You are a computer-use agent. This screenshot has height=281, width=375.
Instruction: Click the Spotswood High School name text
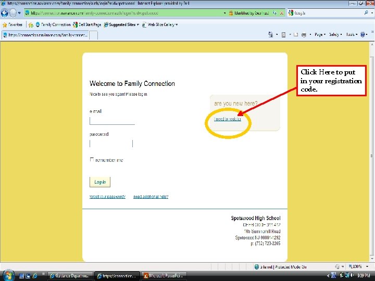pyautogui.click(x=256, y=218)
